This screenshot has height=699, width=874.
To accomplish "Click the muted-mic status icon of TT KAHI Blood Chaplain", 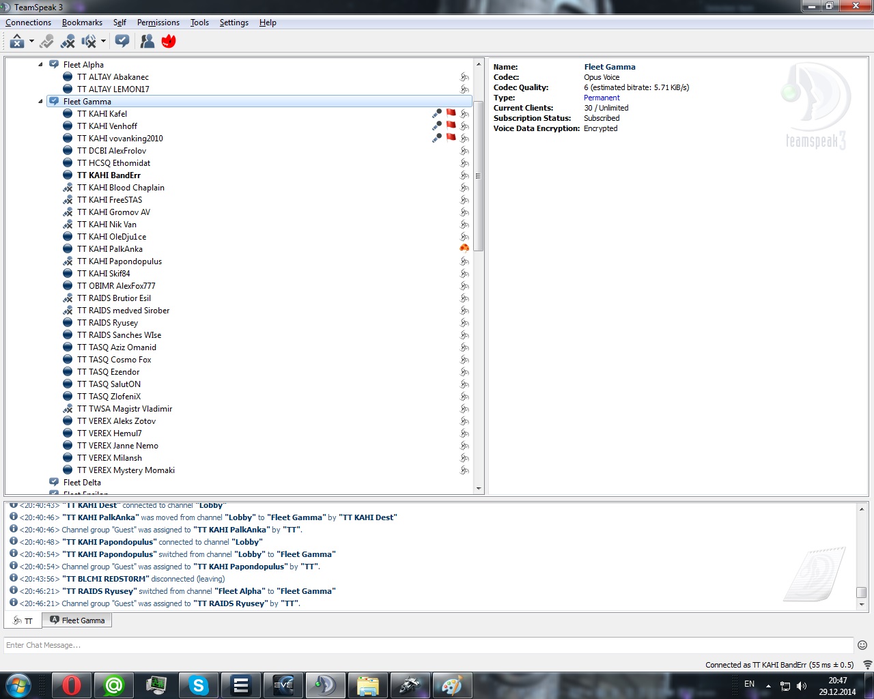I will [68, 188].
